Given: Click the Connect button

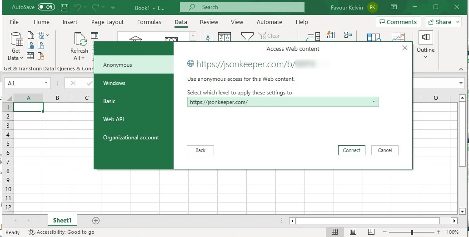Looking at the screenshot, I should point(351,150).
